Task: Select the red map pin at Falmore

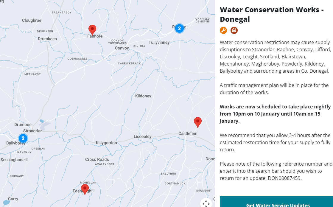Action: tap(92, 29)
